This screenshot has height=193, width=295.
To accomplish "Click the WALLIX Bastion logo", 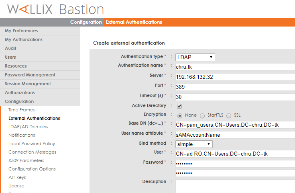I will click(55, 9).
